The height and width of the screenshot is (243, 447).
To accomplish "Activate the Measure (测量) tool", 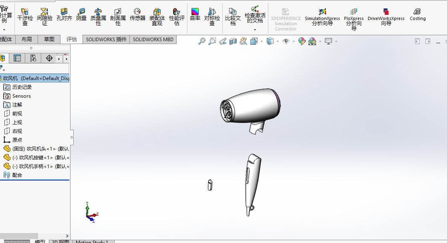I will (81, 14).
